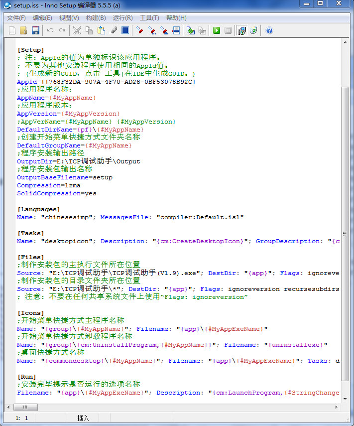Click the AppId GUID line
This screenshot has width=354, height=426.
click(106, 82)
